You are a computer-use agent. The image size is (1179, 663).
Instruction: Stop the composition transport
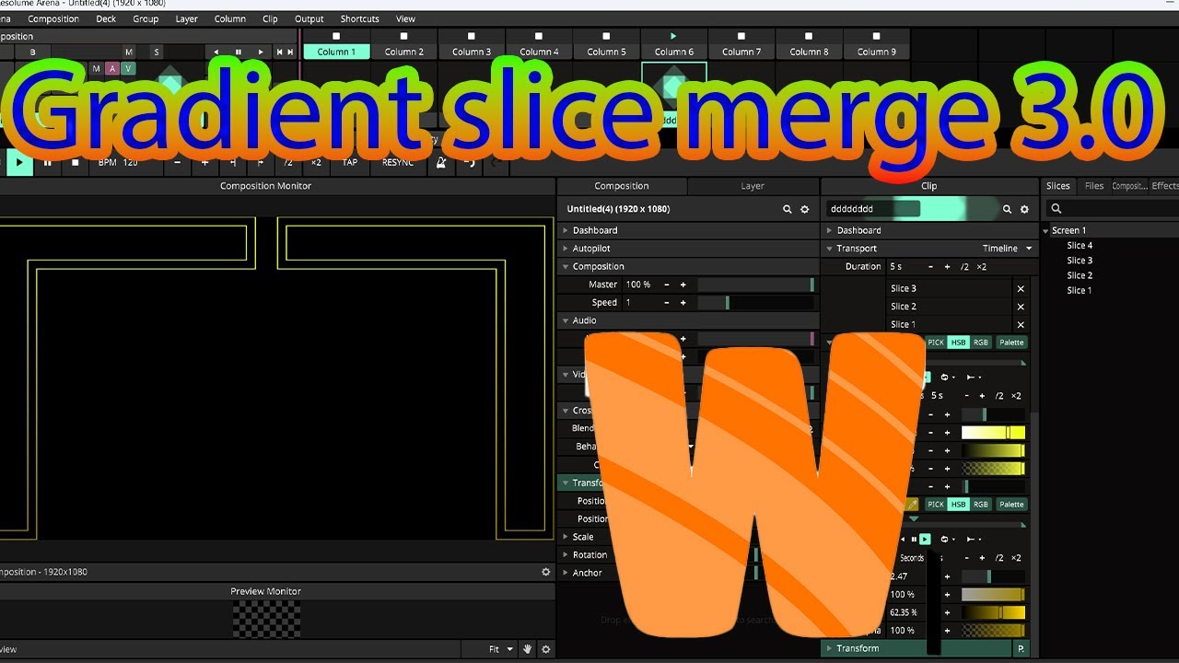coord(76,163)
